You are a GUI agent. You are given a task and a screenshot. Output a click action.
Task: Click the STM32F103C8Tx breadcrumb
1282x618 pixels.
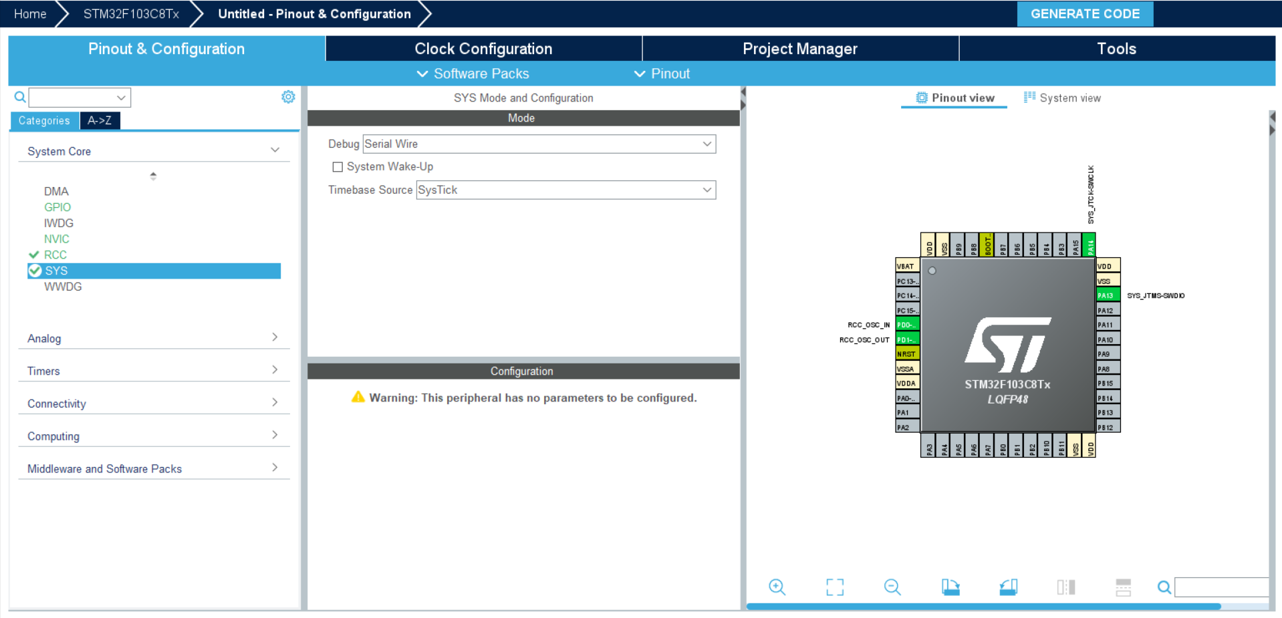click(x=131, y=13)
